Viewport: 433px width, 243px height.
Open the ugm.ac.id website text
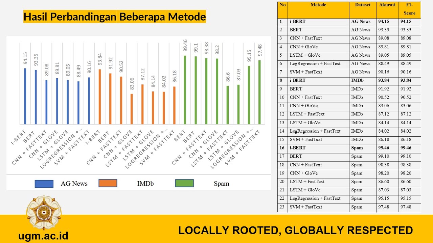(43, 235)
